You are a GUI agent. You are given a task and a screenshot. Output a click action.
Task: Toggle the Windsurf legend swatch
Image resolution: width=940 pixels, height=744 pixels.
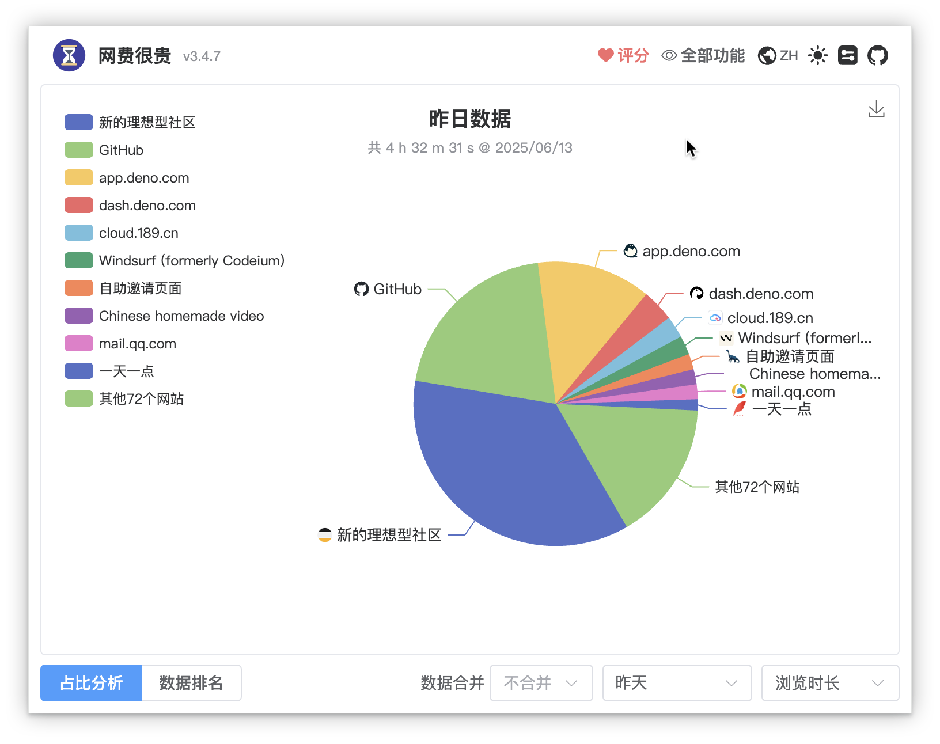[x=79, y=260]
